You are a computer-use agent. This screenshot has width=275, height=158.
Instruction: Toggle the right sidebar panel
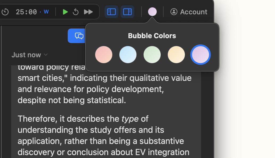point(127,12)
